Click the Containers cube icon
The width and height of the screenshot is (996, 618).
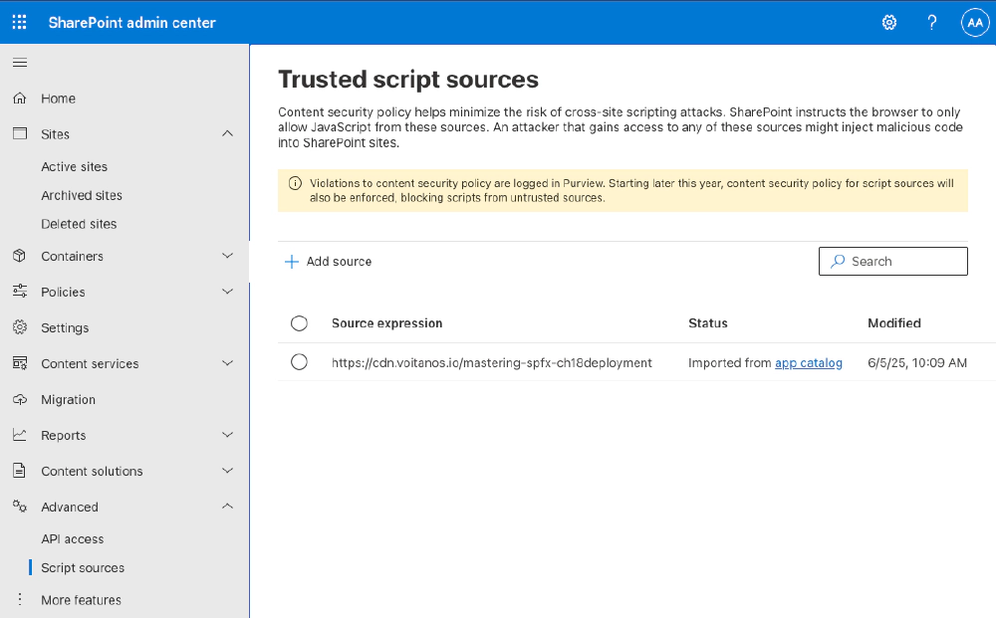20,256
